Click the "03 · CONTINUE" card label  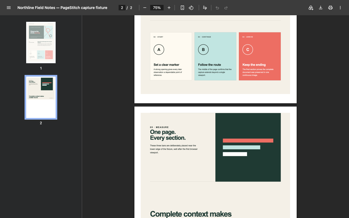[204, 37]
